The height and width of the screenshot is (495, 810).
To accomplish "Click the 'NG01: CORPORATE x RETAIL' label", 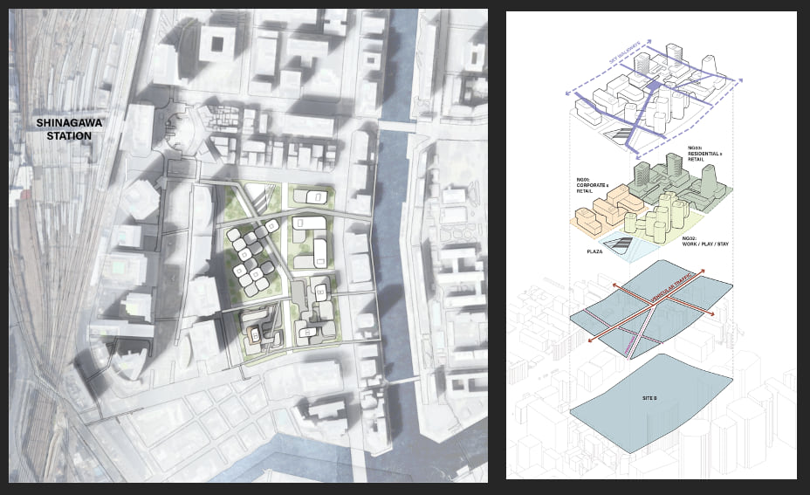I will (x=591, y=185).
